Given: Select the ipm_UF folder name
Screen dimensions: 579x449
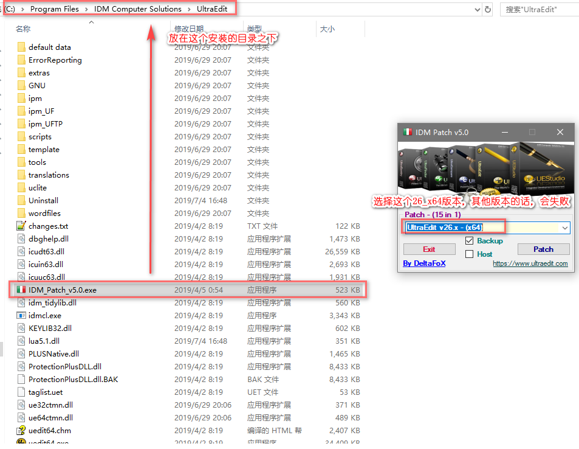Looking at the screenshot, I should click(41, 111).
